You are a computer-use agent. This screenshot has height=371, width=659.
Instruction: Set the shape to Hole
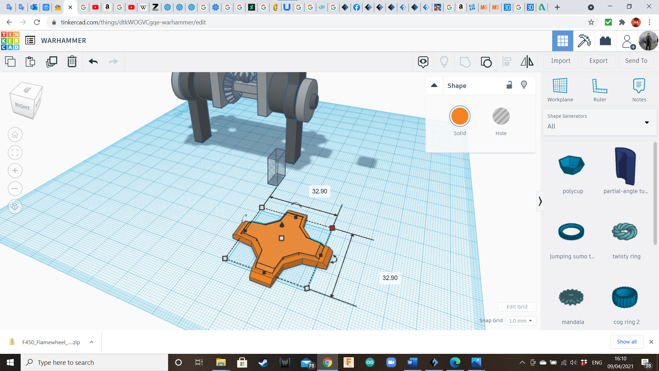click(x=501, y=116)
